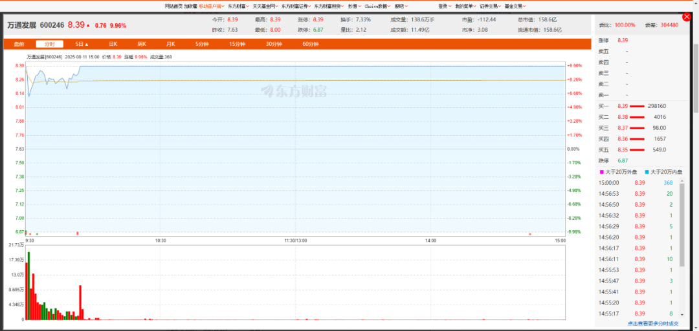This screenshot has height=331, width=699.
Task: Click the 15:00:00 trade row volume 368
Action: point(668,183)
